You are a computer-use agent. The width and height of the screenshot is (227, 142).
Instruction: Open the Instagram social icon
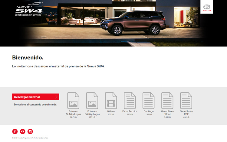click(x=30, y=131)
